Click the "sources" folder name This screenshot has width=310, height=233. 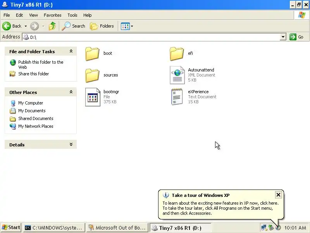[111, 75]
